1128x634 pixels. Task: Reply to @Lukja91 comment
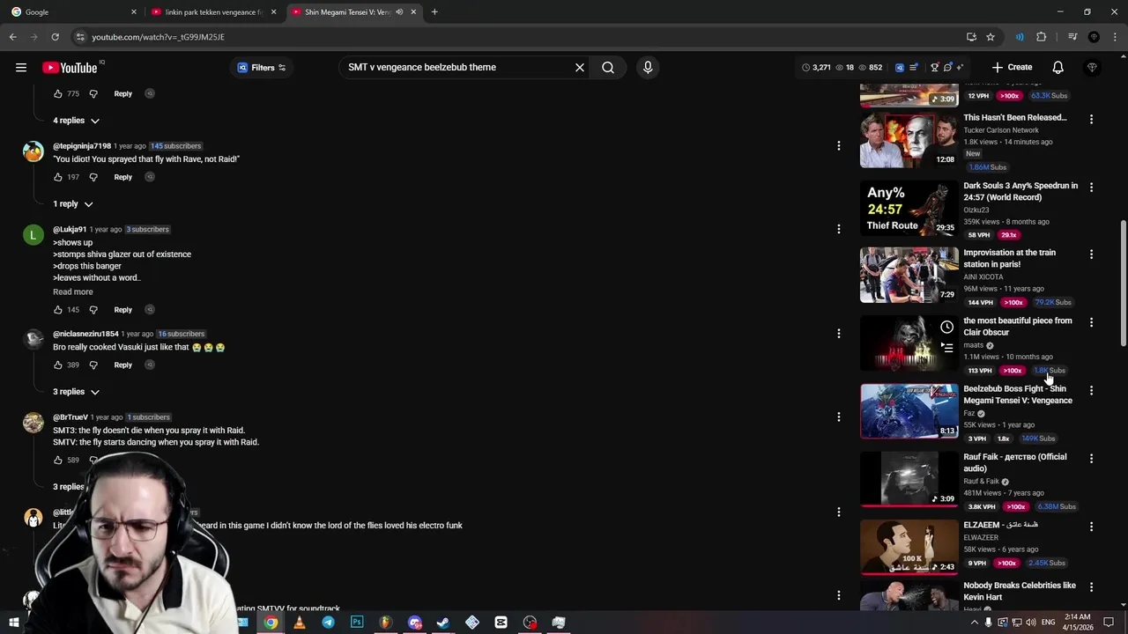(122, 310)
